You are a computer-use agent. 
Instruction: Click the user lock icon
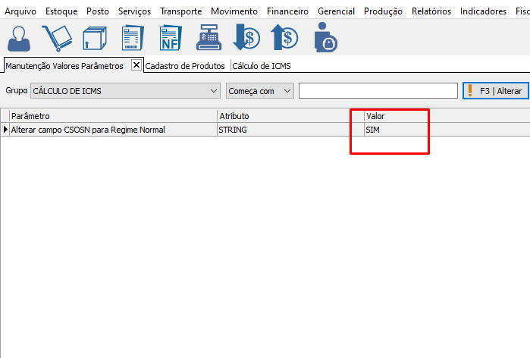[325, 38]
